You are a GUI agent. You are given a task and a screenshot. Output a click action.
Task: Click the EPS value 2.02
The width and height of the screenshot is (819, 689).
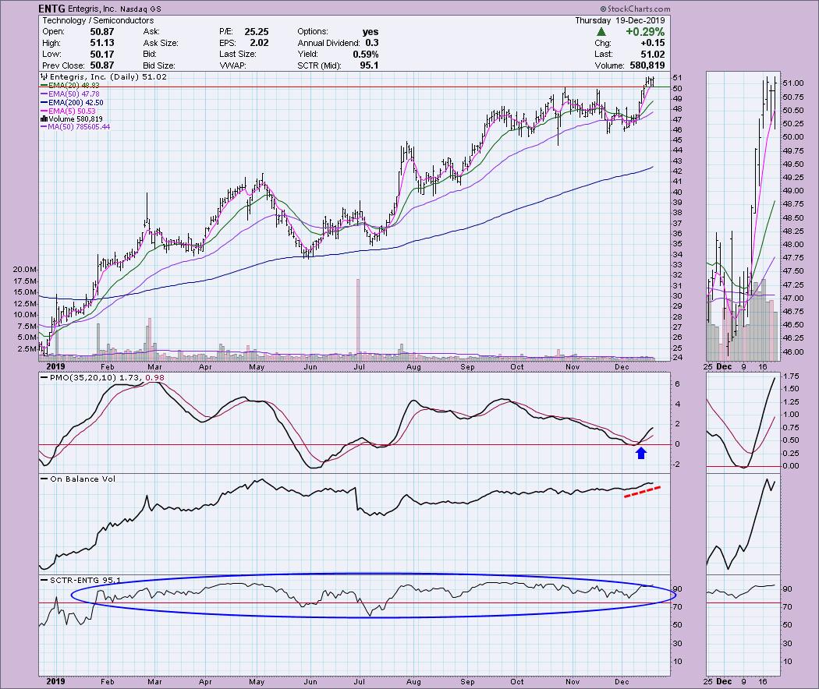(260, 43)
